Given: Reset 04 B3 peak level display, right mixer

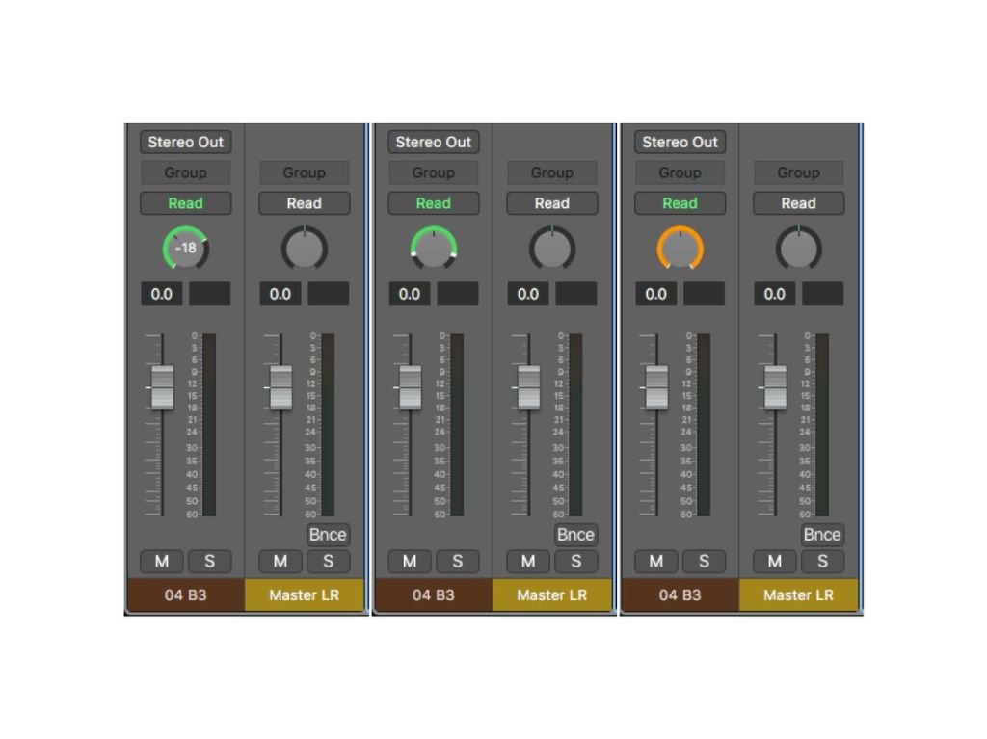Looking at the screenshot, I should coord(705,294).
